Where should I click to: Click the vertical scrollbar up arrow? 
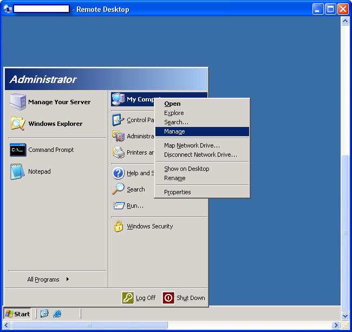point(345,21)
